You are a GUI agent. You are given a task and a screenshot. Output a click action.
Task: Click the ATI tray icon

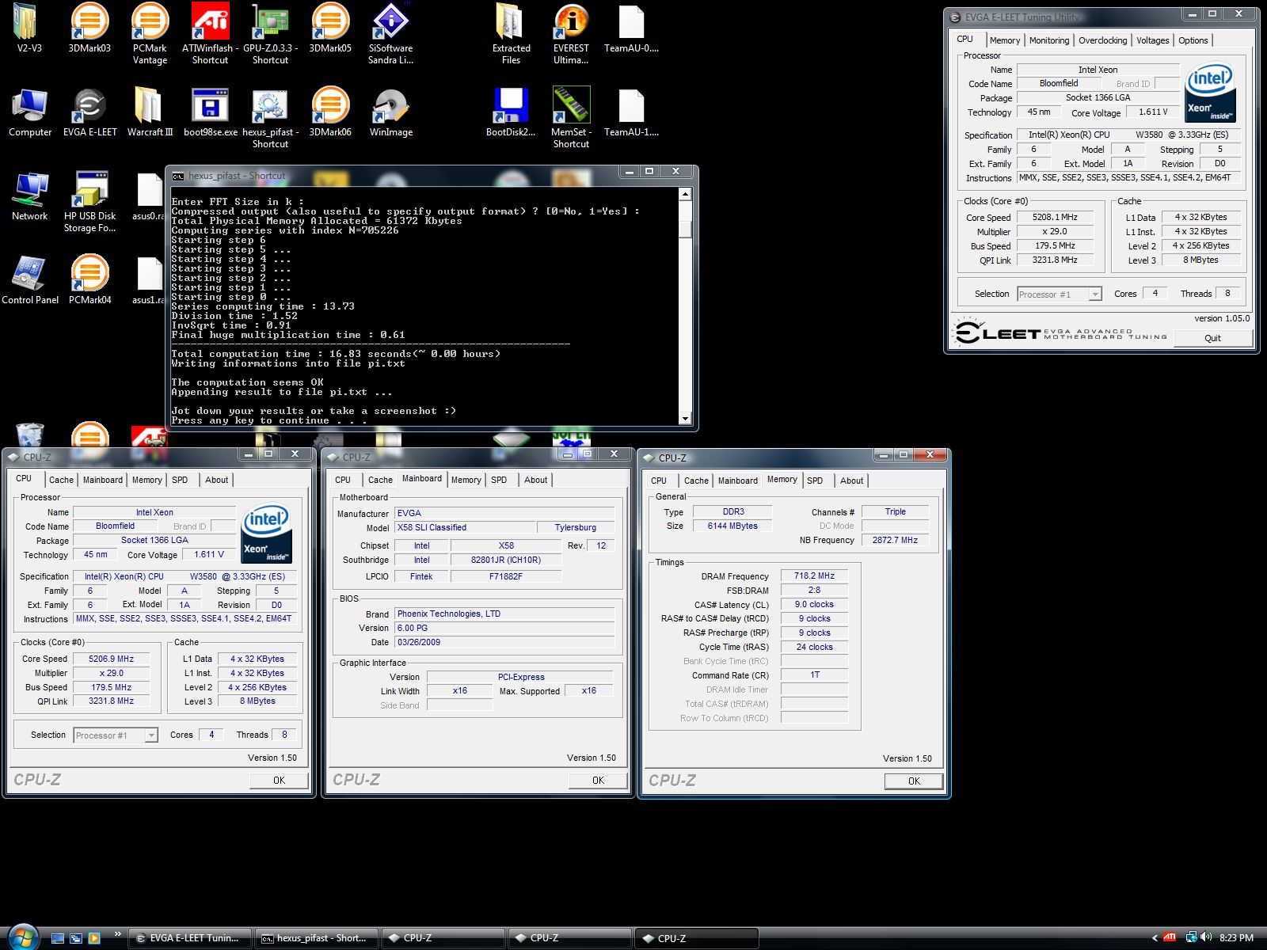[1170, 937]
